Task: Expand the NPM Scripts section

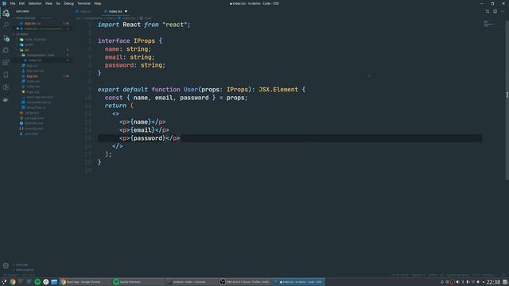Action: click(x=42, y=270)
